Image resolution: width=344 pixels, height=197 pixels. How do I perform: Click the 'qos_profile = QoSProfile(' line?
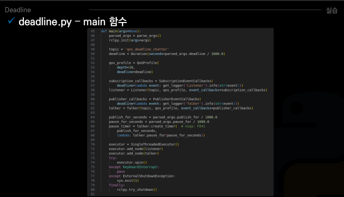(x=134, y=63)
